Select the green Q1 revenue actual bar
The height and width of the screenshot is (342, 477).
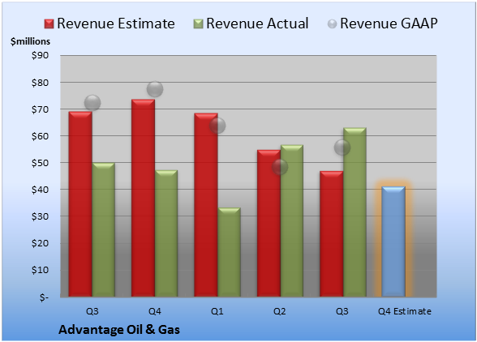pos(229,252)
